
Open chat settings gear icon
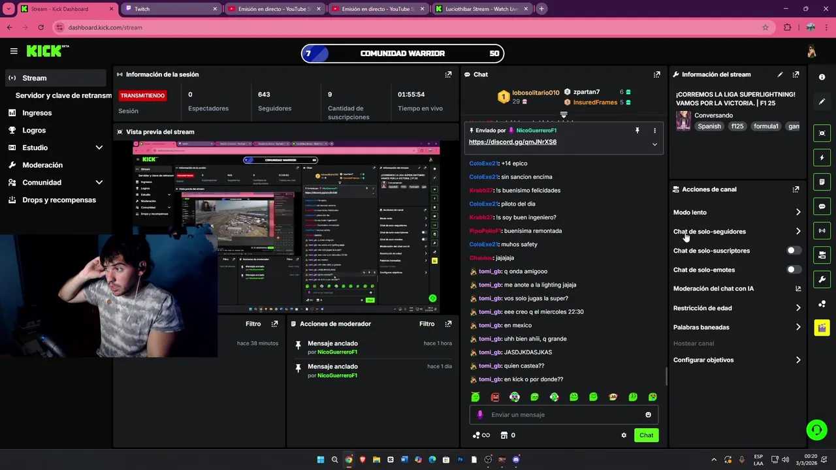(624, 435)
